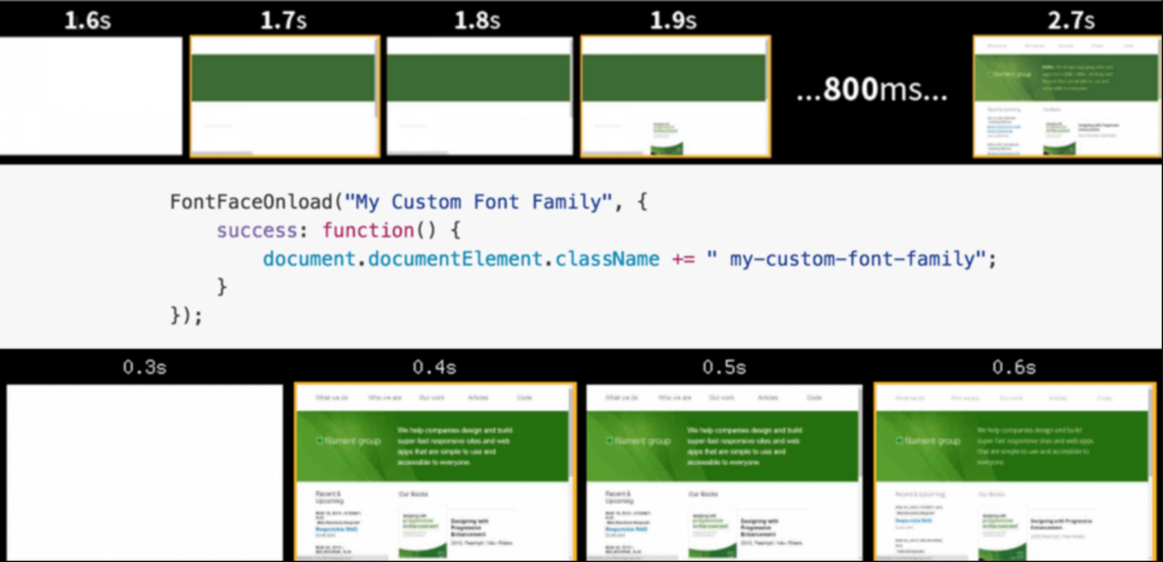Screen dimensions: 1163x562
Task: Click the 0.5s timestamp label
Action: [724, 368]
